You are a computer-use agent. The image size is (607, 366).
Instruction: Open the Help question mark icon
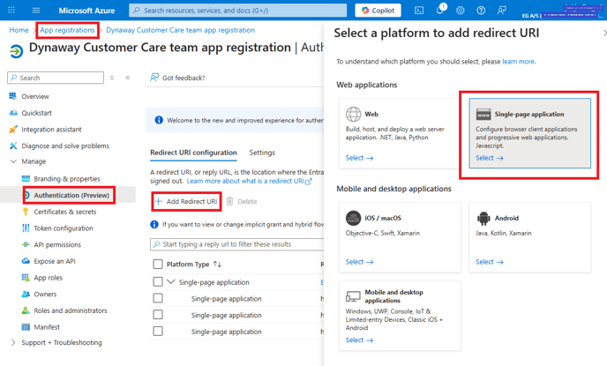click(x=481, y=11)
